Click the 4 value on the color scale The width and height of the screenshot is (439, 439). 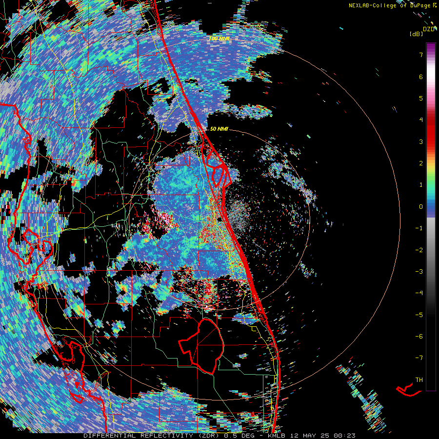click(421, 120)
